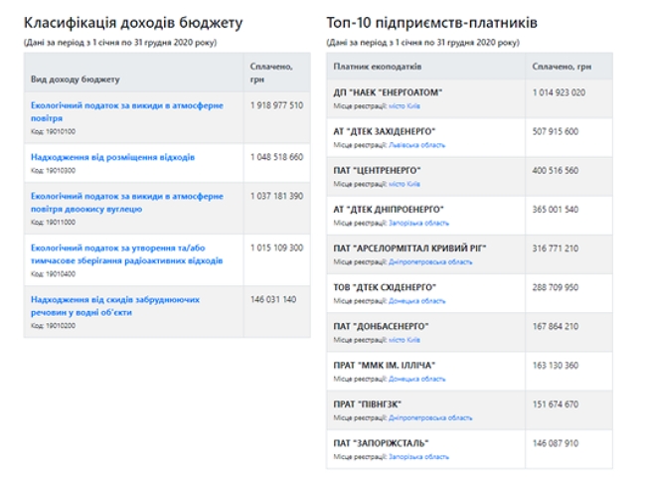This screenshot has height=481, width=646.
Task: Click 'місто Київ' link under ДП НАЕК ЕНЕРГОАТОМ
Action: 404,106
